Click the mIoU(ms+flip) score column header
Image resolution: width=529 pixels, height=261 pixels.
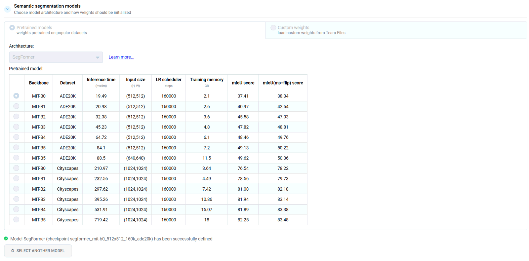(x=283, y=83)
